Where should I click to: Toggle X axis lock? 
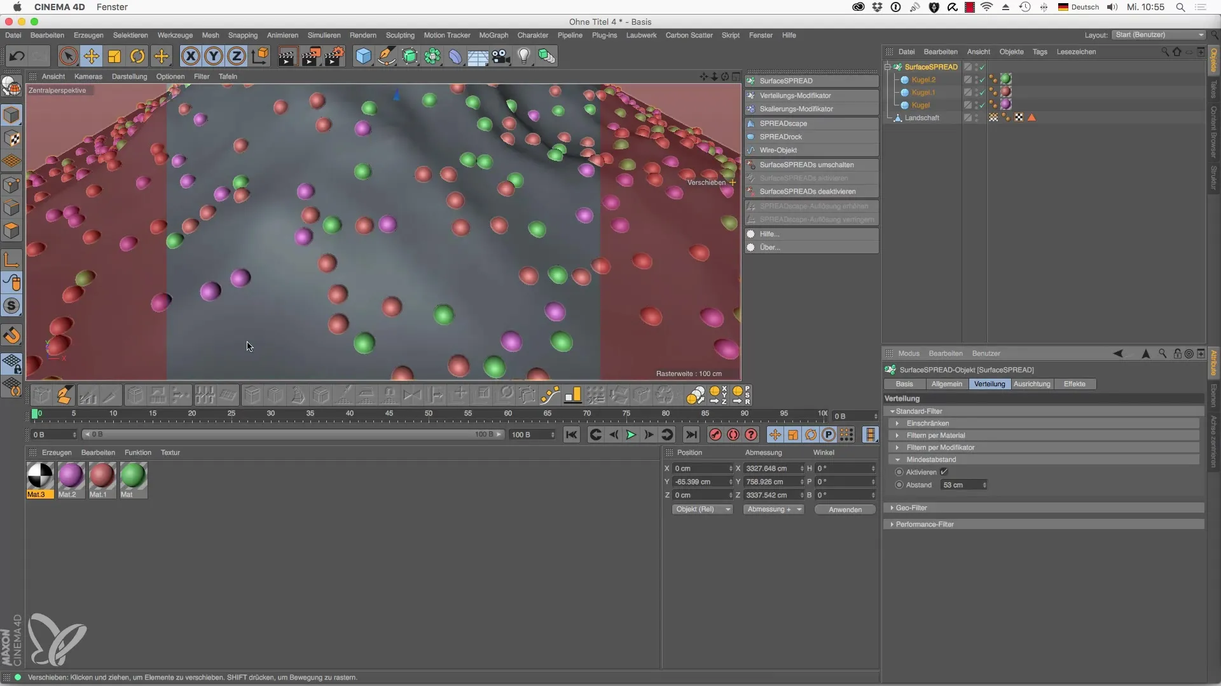tap(190, 56)
